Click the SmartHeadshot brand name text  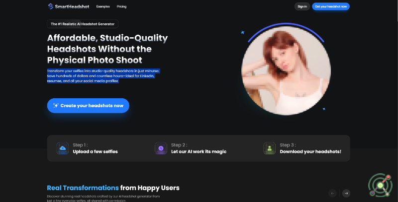(x=72, y=6)
